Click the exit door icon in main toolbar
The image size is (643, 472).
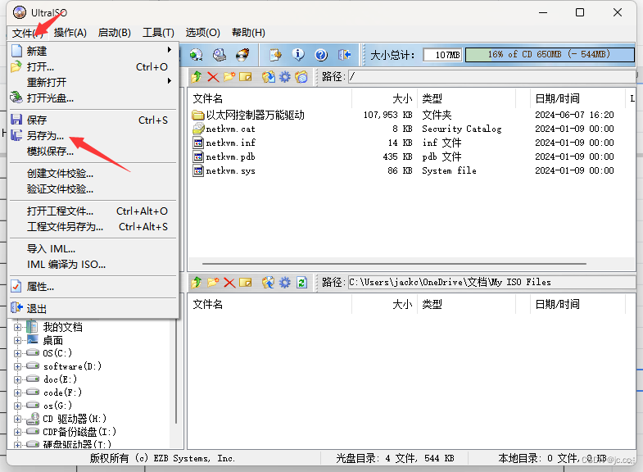345,55
